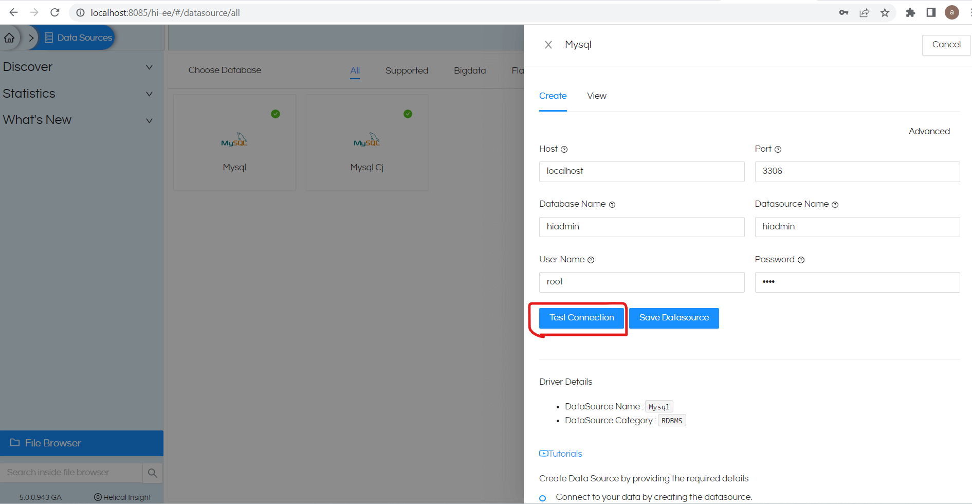This screenshot has height=504, width=972.
Task: Open the Data Sources breadcrumb
Action: coord(79,38)
